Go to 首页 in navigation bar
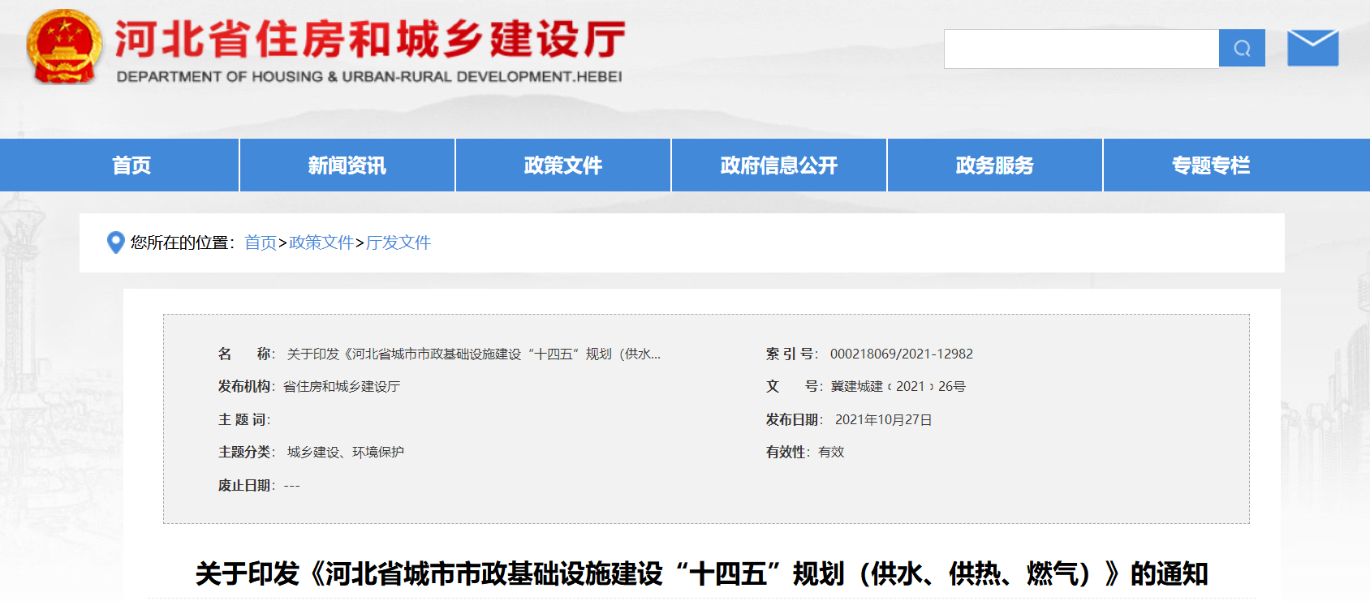The height and width of the screenshot is (601, 1370). tap(131, 165)
